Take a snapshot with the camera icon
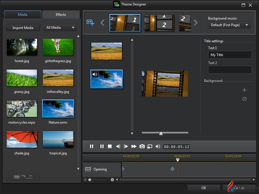259x194 pixels. pos(142,147)
